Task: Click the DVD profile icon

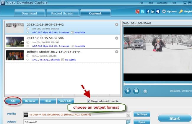Action: click(x=26, y=115)
